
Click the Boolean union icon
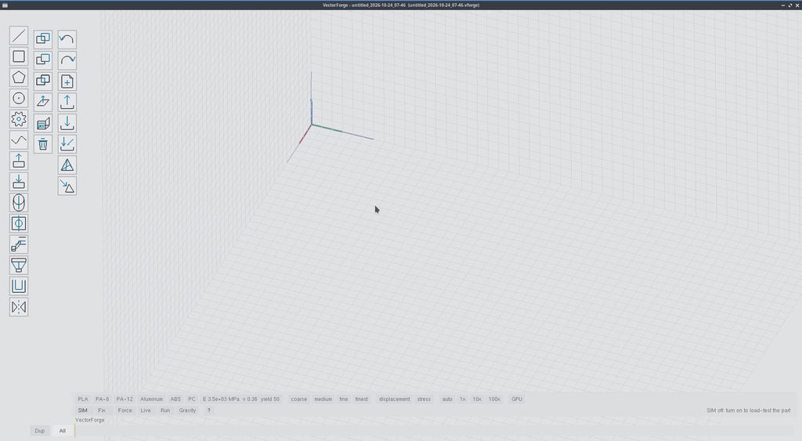[x=43, y=39]
